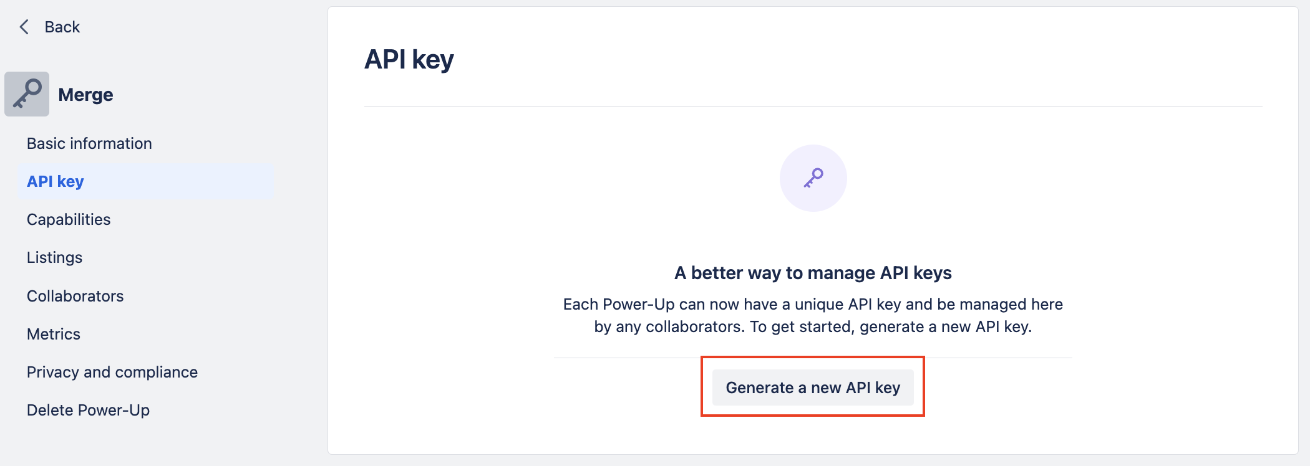Click the back chevron arrow icon
The width and height of the screenshot is (1310, 466).
pos(24,27)
